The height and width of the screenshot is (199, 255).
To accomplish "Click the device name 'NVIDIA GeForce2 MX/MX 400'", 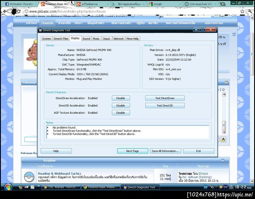I will pyautogui.click(x=94, y=50).
